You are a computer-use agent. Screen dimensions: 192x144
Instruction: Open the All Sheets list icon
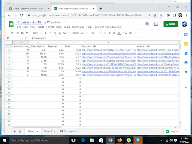tap(20, 132)
